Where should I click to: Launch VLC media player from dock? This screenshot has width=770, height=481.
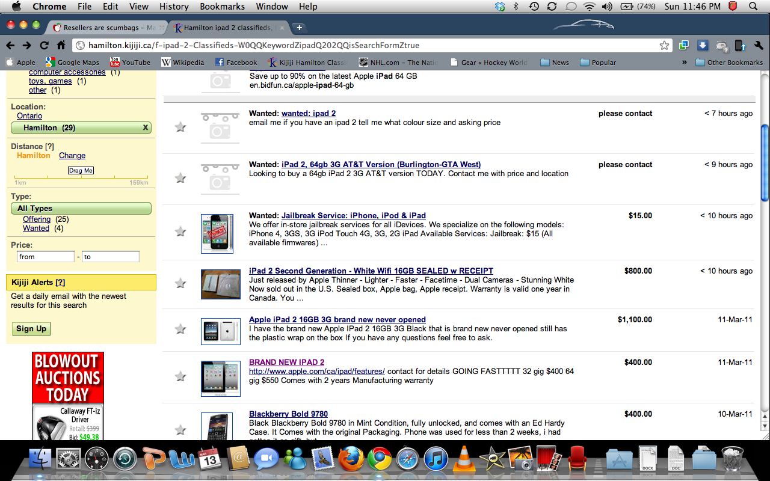pyautogui.click(x=464, y=459)
